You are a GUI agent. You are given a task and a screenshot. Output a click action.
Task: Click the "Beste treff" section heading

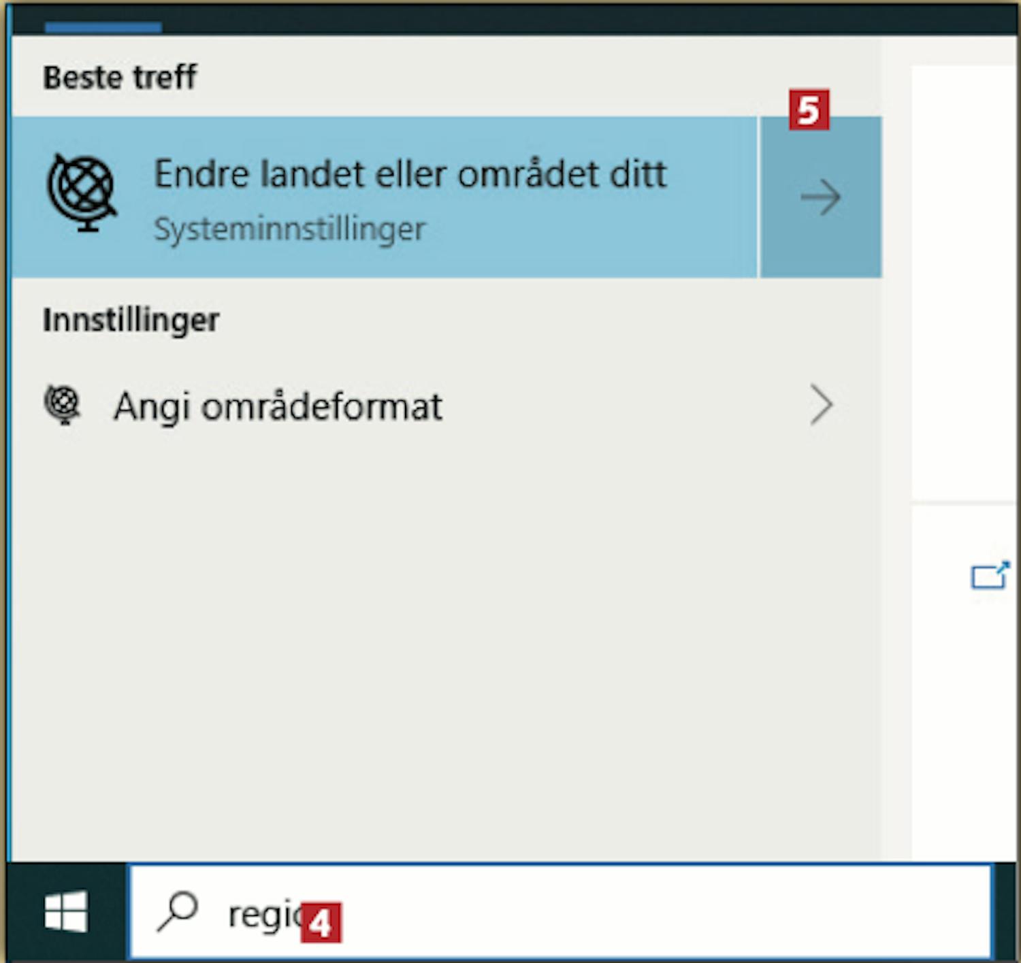point(120,77)
